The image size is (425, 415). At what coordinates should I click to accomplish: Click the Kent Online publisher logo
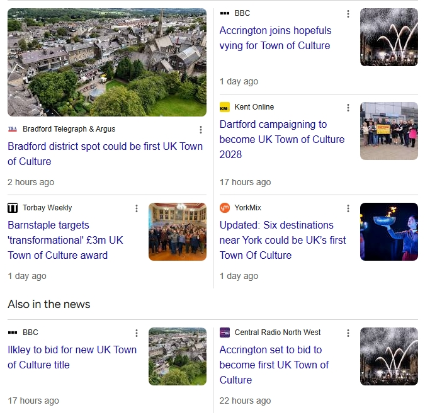point(225,108)
